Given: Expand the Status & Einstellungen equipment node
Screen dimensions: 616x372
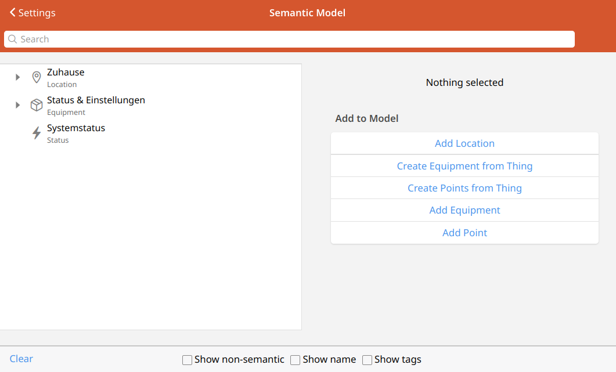Looking at the screenshot, I should [17, 105].
